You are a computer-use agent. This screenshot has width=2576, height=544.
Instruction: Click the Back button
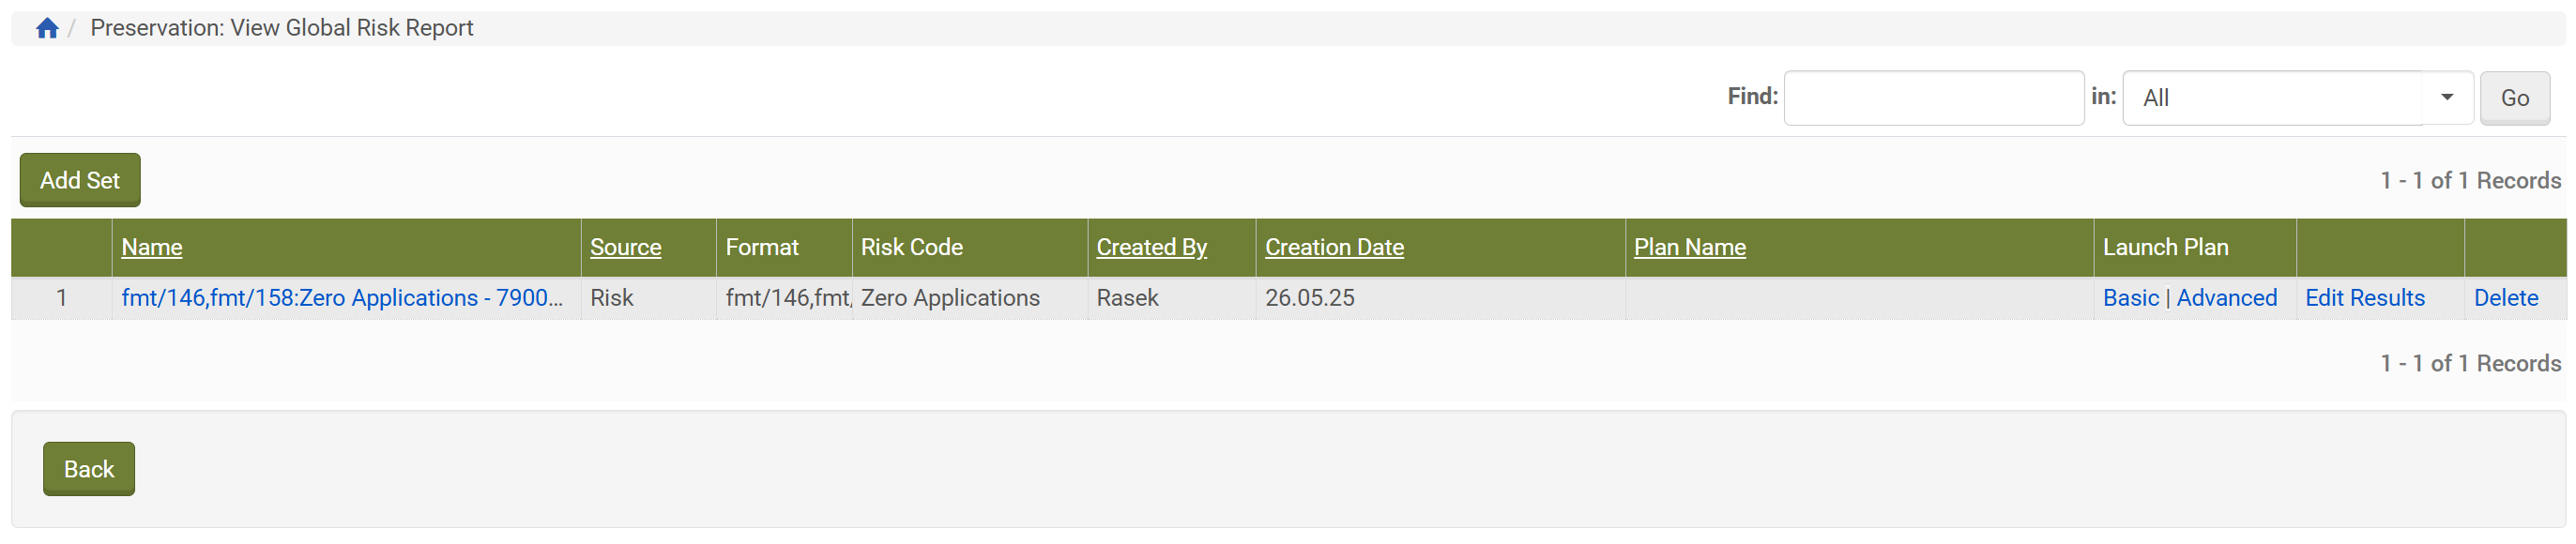89,469
